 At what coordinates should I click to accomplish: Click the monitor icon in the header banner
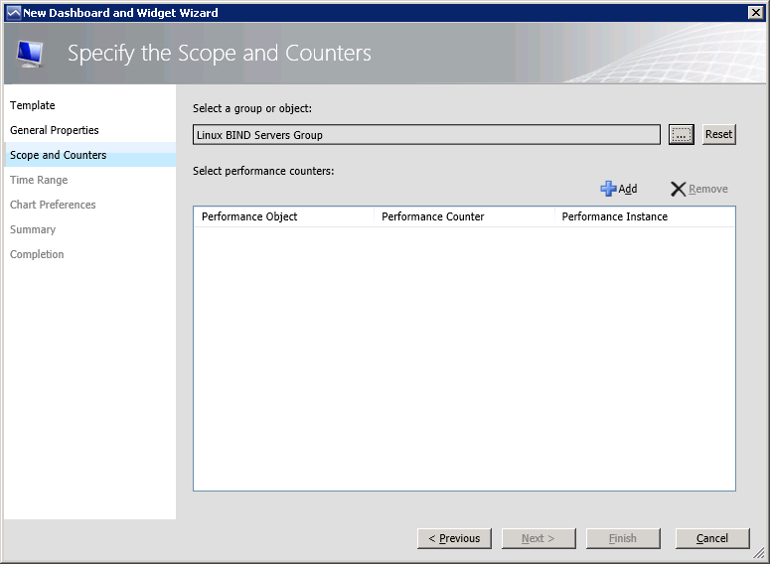[31, 53]
